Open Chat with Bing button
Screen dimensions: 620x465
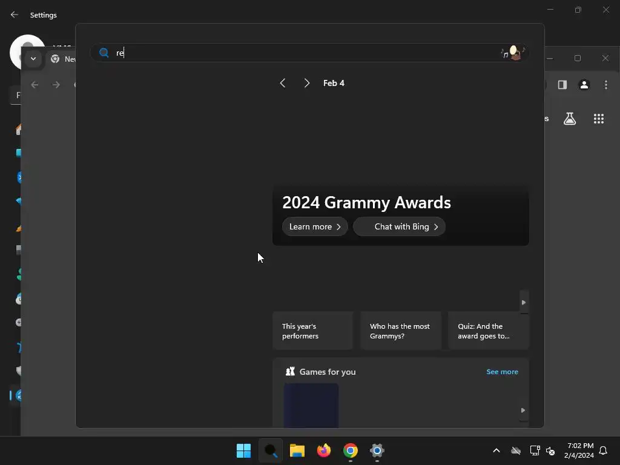pyautogui.click(x=400, y=226)
